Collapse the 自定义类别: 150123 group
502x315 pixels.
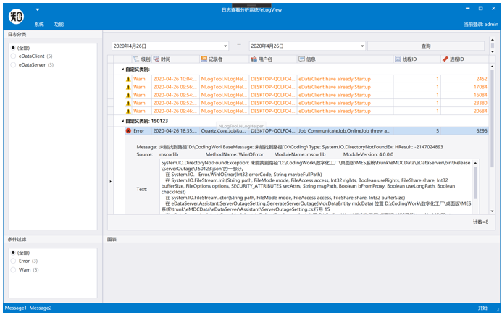tap(122, 122)
